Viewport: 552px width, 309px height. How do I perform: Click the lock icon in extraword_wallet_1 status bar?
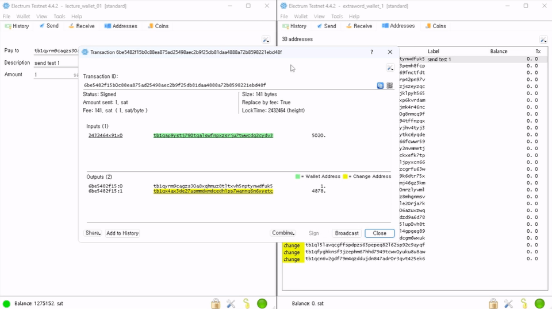tap(493, 303)
